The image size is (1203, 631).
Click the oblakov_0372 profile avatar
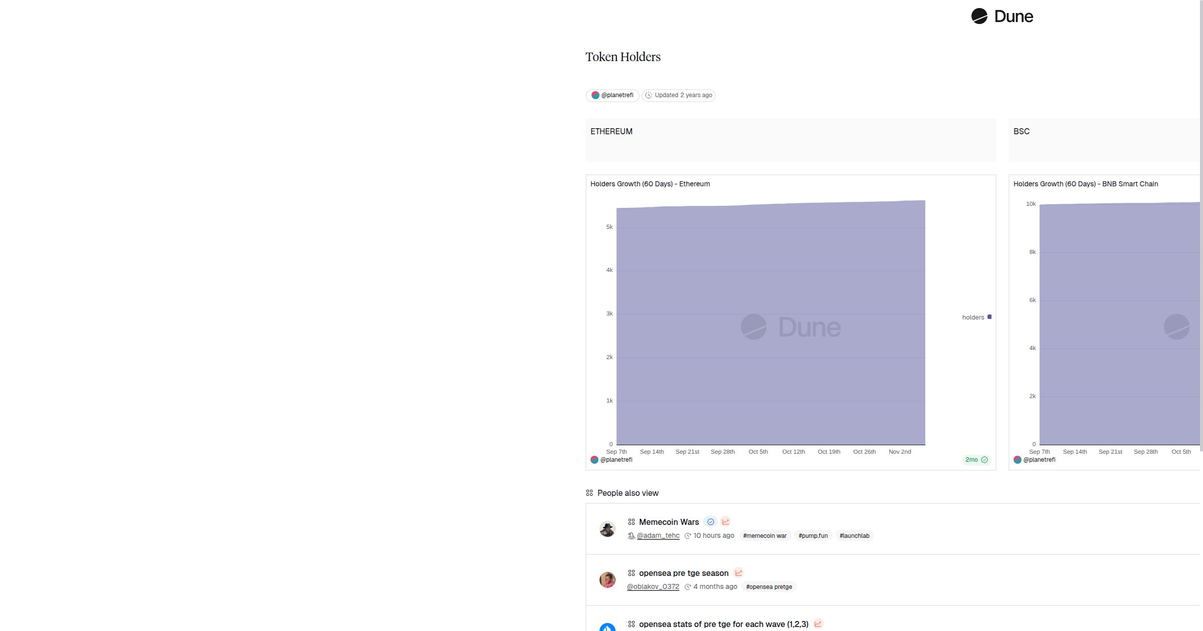[608, 580]
